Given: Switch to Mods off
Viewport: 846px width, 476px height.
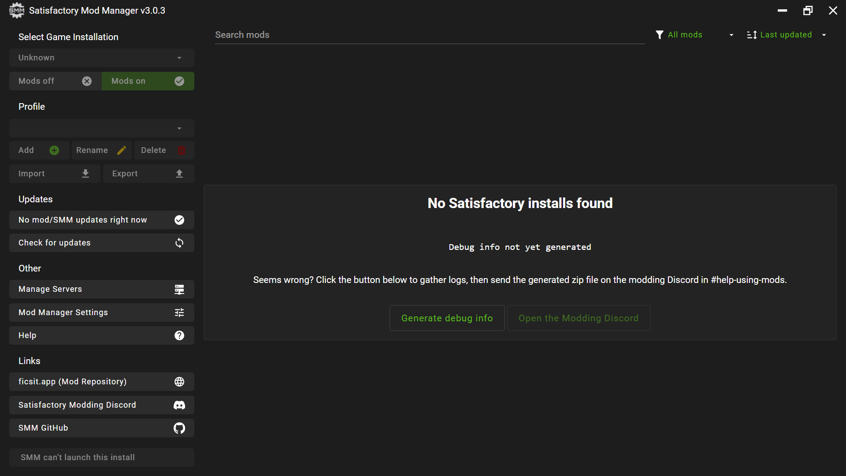Looking at the screenshot, I should [x=56, y=81].
